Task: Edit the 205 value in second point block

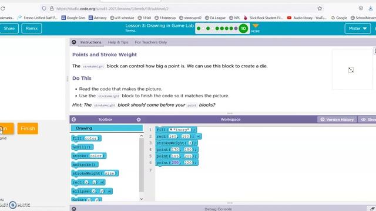Action: pos(188,156)
